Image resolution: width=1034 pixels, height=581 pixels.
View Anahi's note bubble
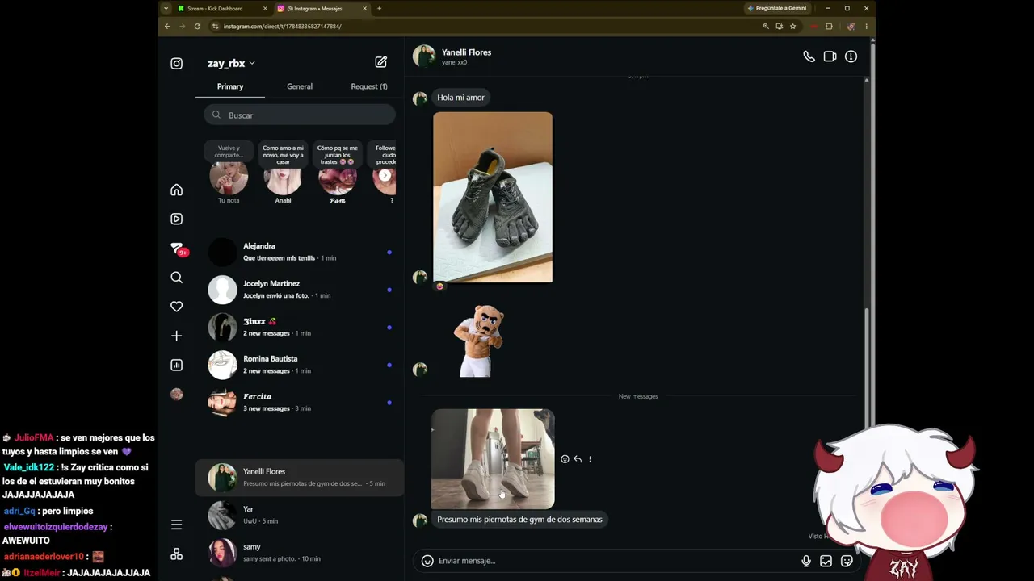coord(283,155)
